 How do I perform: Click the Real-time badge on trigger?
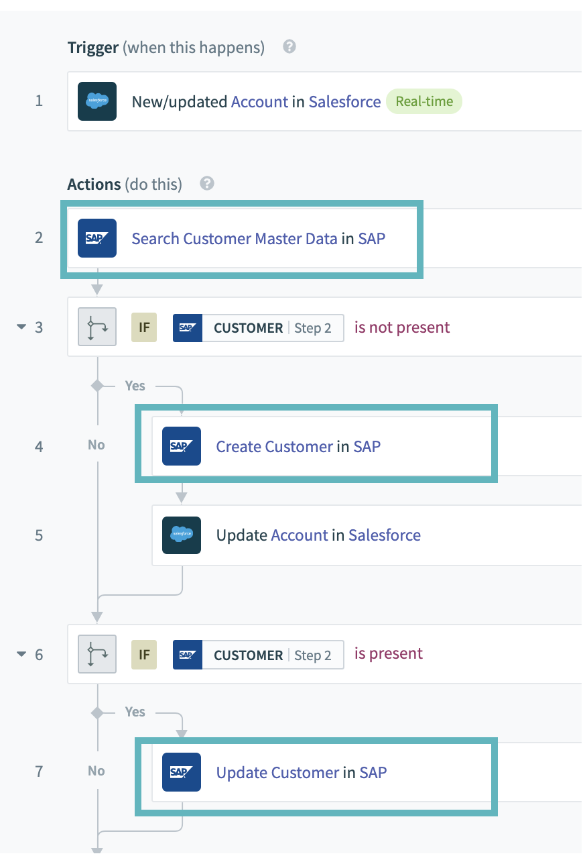424,101
